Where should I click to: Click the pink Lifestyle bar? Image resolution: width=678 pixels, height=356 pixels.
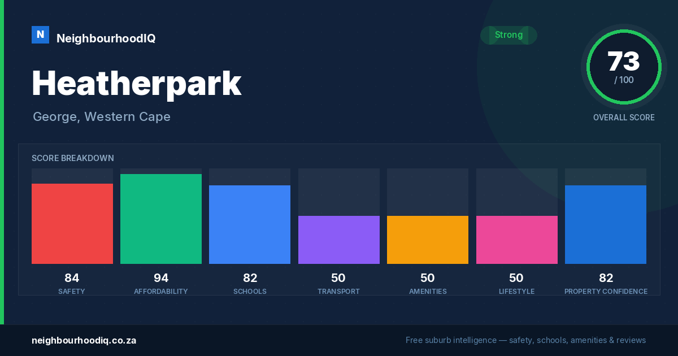[x=517, y=240]
